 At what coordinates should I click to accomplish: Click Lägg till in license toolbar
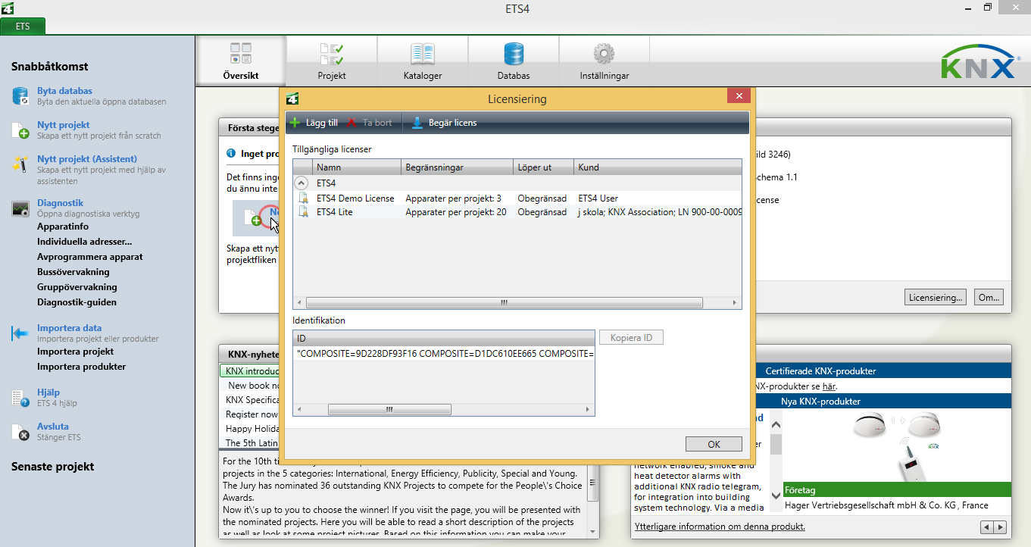(x=314, y=123)
